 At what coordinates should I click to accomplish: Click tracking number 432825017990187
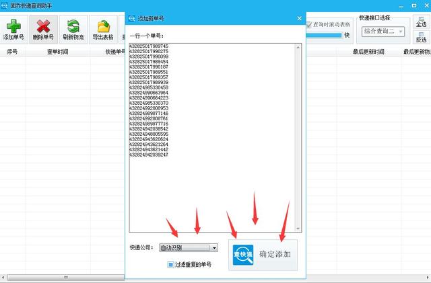149,67
